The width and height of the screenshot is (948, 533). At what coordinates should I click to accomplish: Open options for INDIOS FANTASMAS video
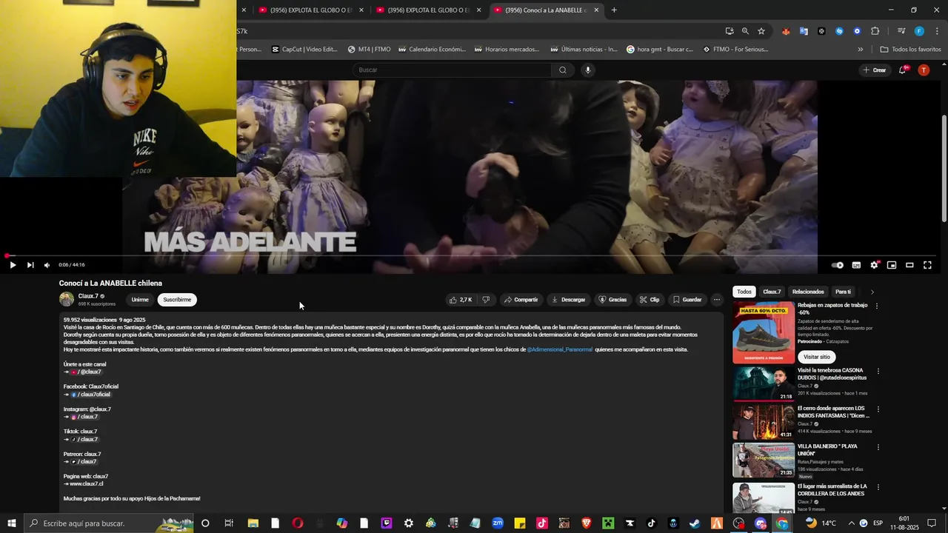point(878,409)
